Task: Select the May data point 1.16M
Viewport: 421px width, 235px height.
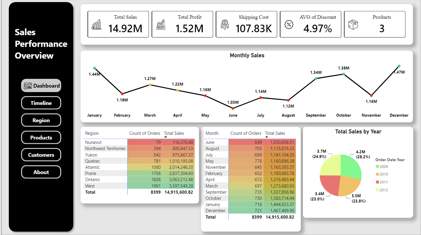Action: [x=205, y=96]
